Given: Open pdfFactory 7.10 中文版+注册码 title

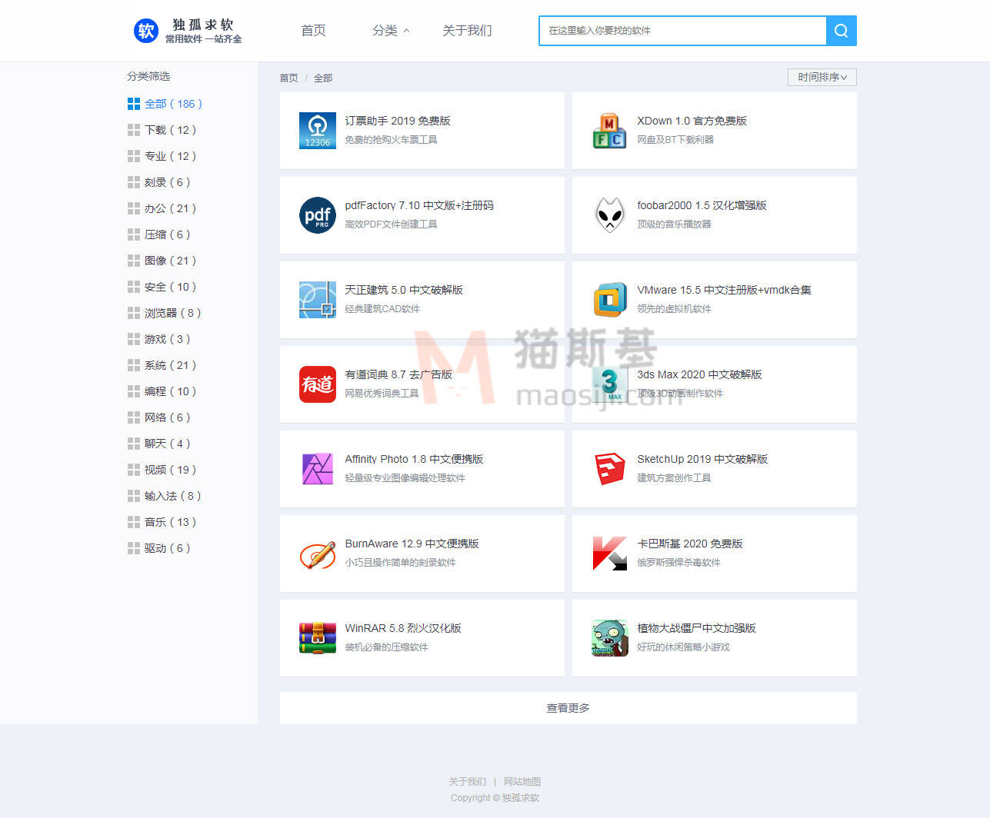Looking at the screenshot, I should click(419, 205).
